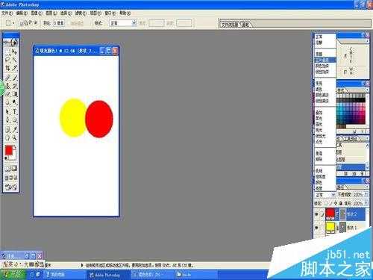
Task: Open the 滤镜 menu
Action: coord(81,13)
